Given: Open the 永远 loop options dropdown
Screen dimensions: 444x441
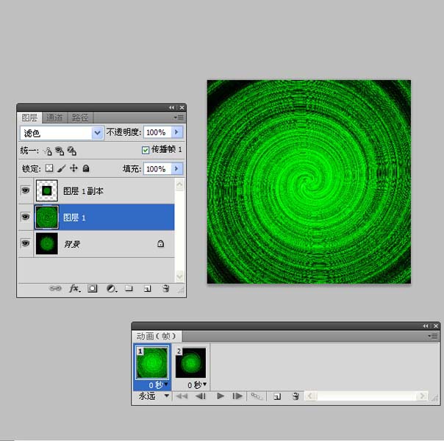Looking at the screenshot, I should (154, 395).
